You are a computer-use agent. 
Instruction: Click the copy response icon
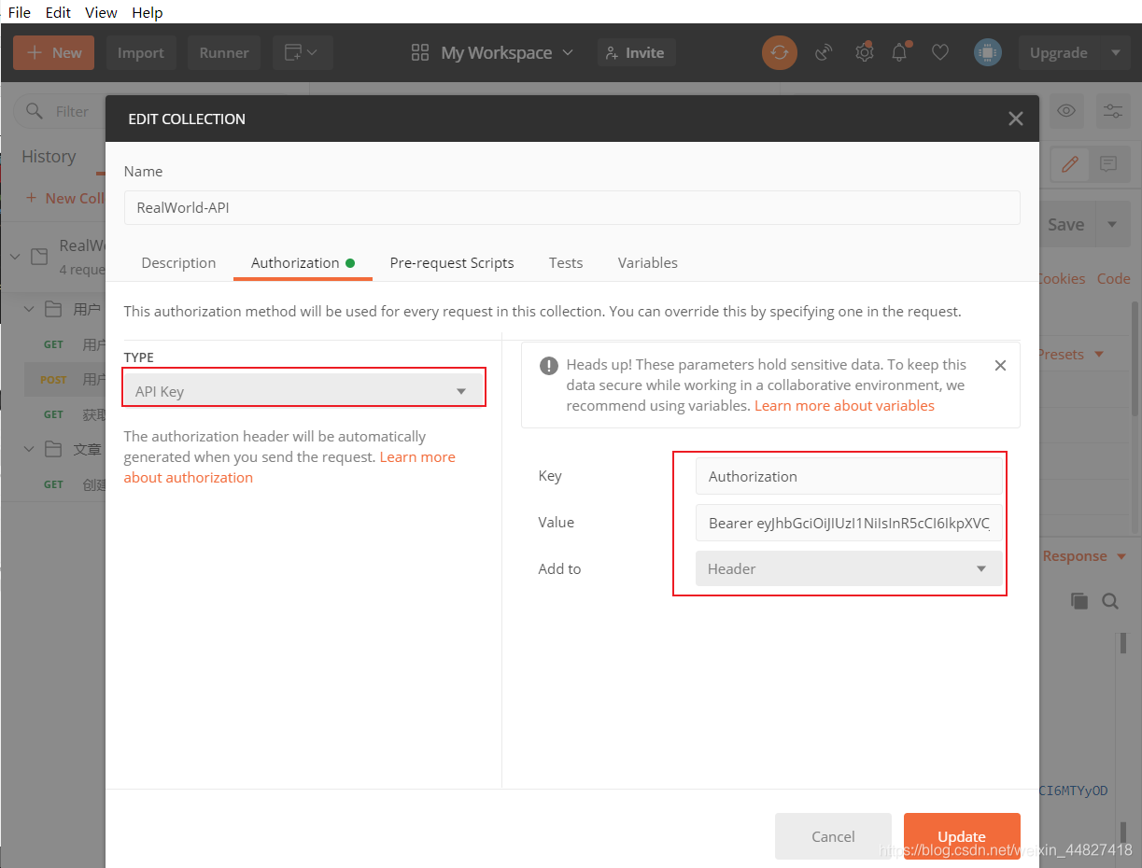(1079, 601)
